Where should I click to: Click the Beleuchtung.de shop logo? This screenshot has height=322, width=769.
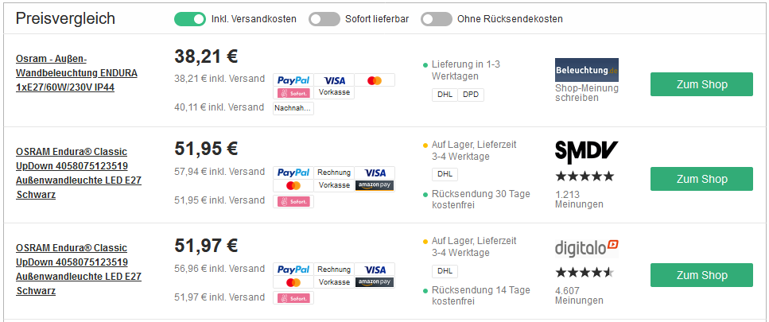(x=587, y=70)
